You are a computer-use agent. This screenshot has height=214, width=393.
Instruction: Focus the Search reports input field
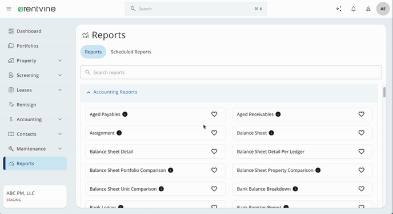coord(231,72)
